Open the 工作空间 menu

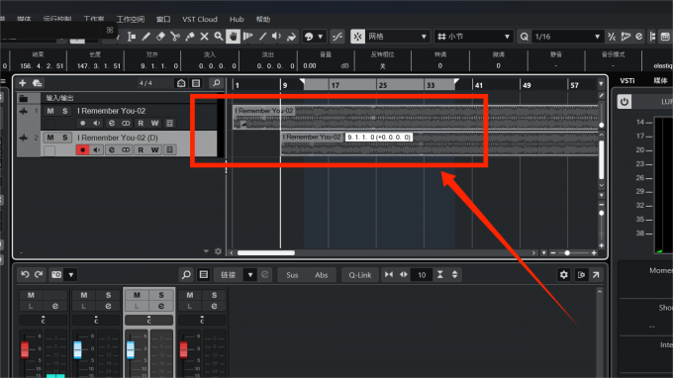pos(131,20)
